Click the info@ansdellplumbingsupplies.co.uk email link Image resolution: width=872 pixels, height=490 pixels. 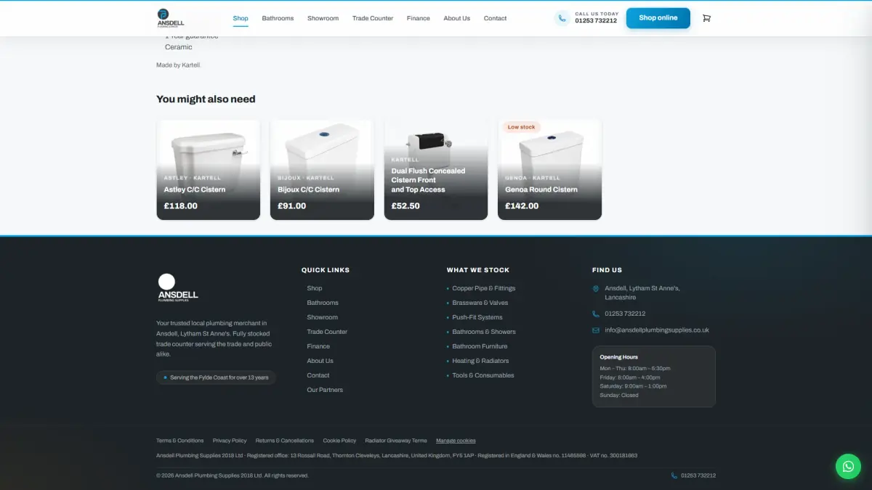(657, 330)
